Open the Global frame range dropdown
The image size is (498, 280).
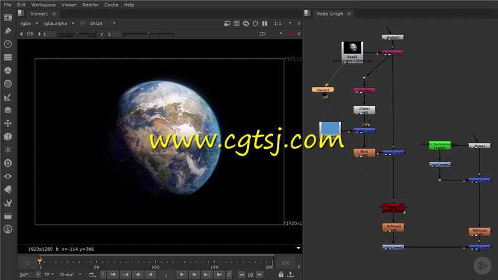(x=70, y=274)
